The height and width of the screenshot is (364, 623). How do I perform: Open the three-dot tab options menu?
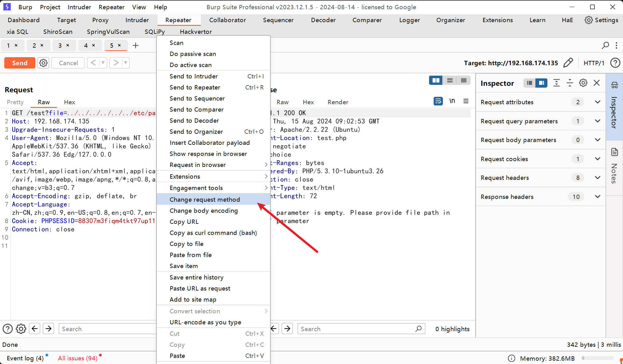(616, 45)
